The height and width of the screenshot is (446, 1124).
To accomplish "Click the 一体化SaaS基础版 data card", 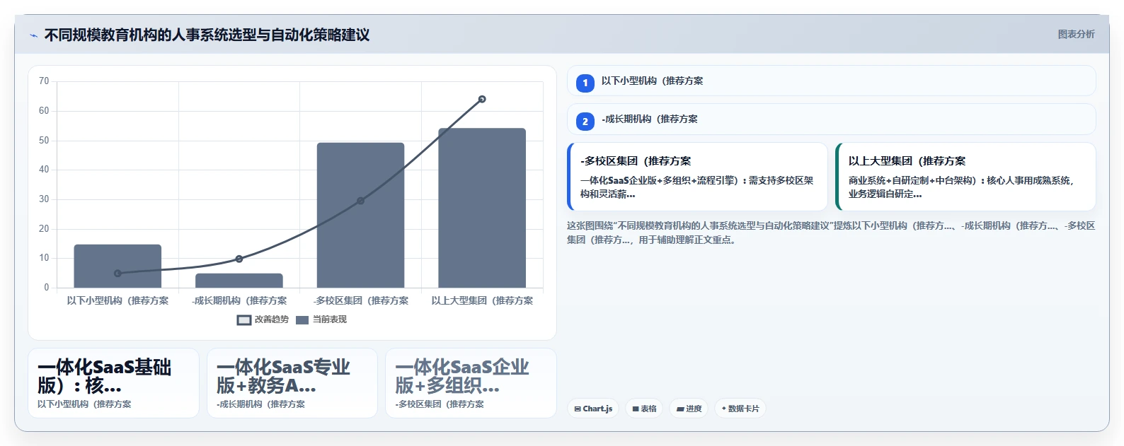I will point(113,383).
